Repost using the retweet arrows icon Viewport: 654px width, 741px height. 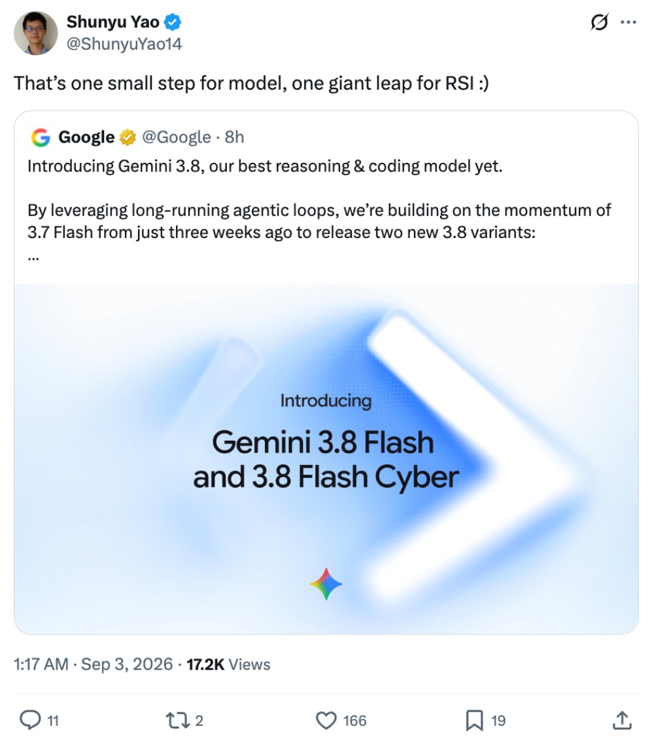179,720
